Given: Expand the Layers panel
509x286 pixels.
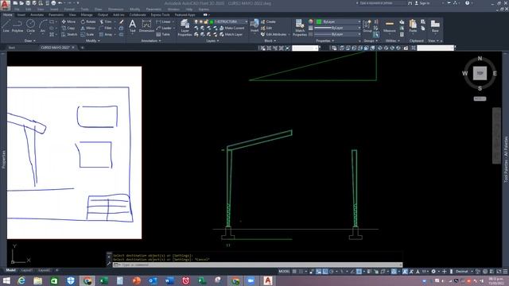Looking at the screenshot, I should (212, 41).
